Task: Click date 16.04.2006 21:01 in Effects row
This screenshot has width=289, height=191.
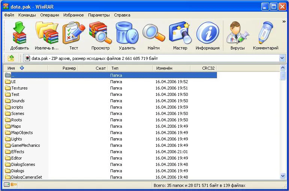Action: coord(171,152)
